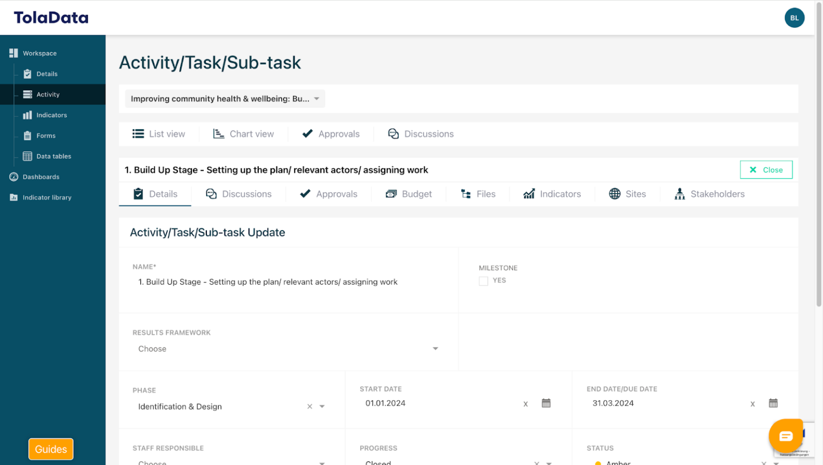Click the Close button for the task panel

(x=766, y=169)
